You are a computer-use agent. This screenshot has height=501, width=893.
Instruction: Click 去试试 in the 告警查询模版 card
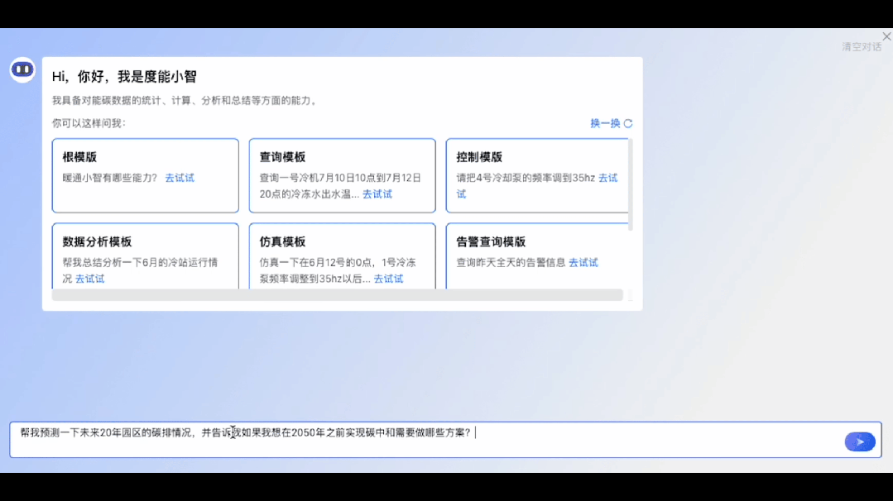click(x=583, y=263)
